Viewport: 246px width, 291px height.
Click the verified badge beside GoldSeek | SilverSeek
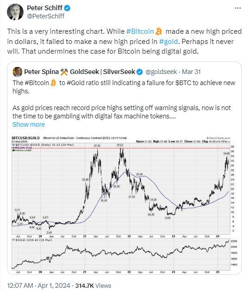(x=140, y=72)
